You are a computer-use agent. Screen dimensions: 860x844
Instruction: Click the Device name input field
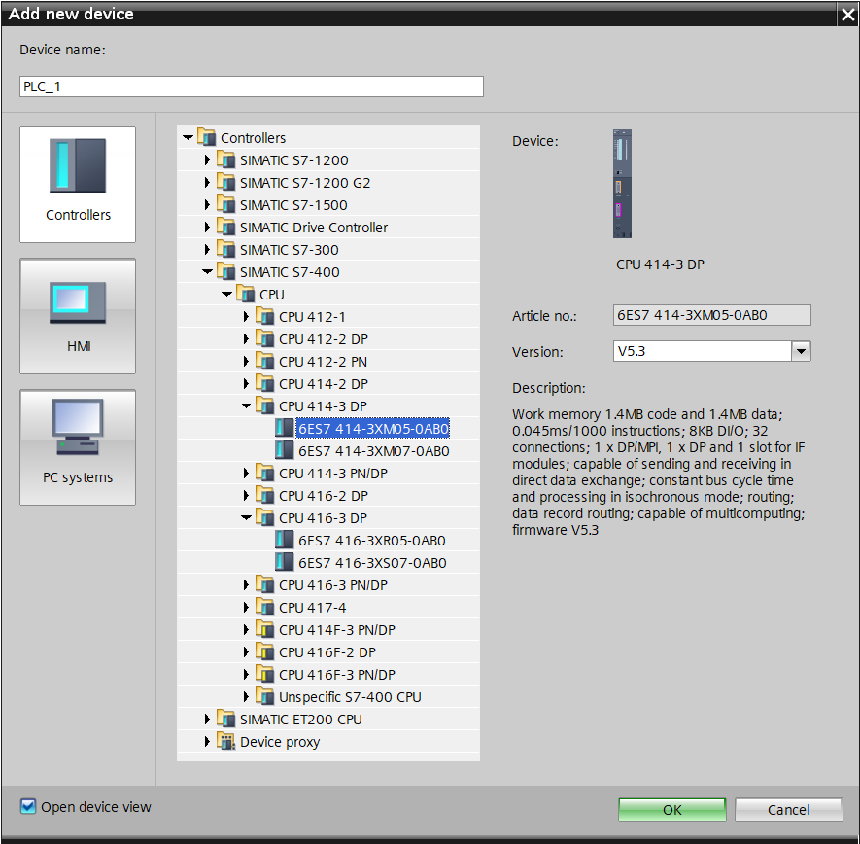[x=252, y=87]
